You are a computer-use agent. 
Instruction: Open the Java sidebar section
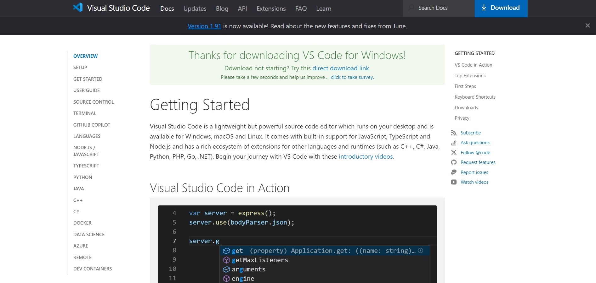(x=79, y=189)
